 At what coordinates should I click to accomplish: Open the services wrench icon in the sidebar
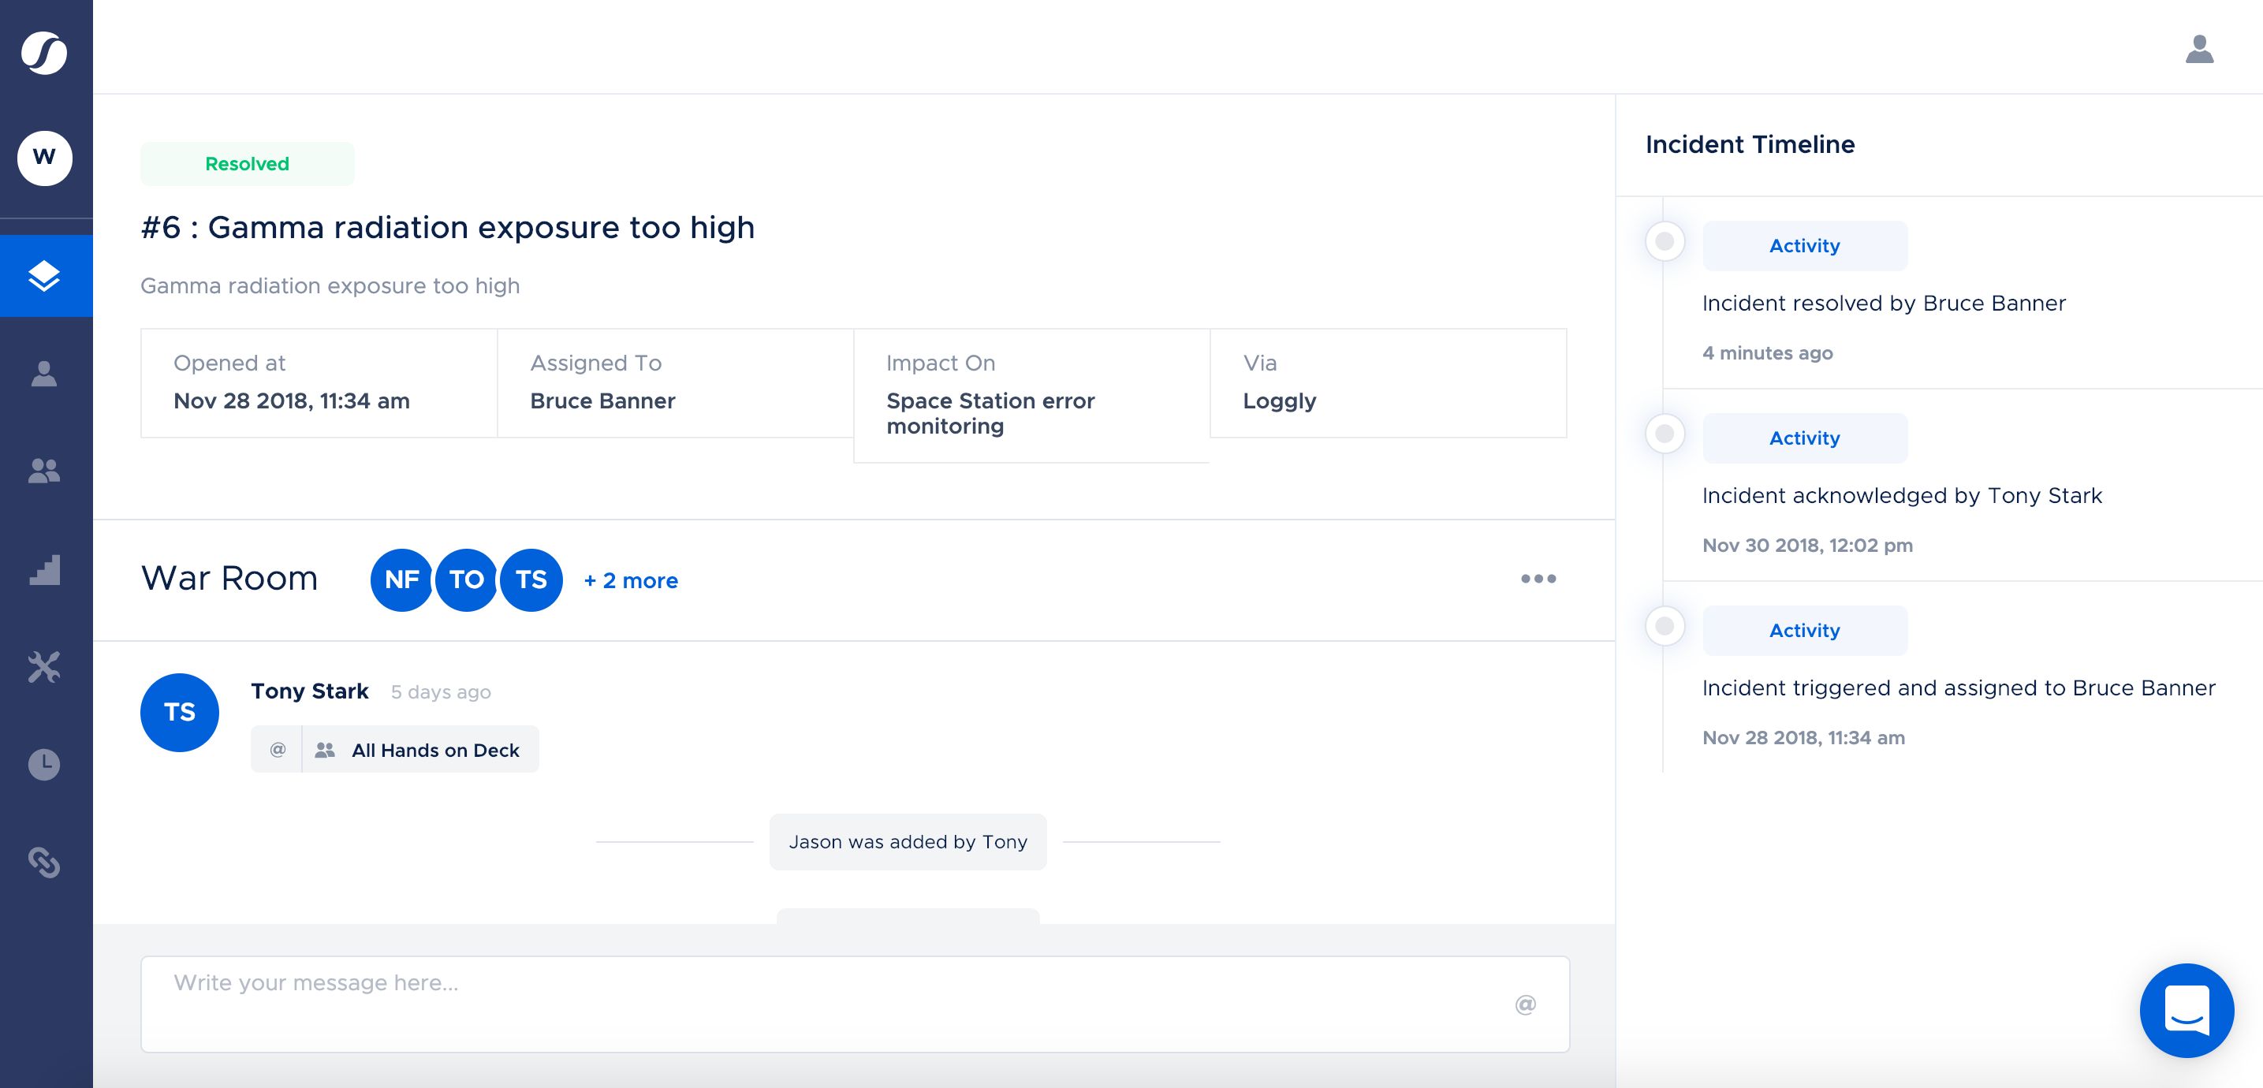[44, 667]
